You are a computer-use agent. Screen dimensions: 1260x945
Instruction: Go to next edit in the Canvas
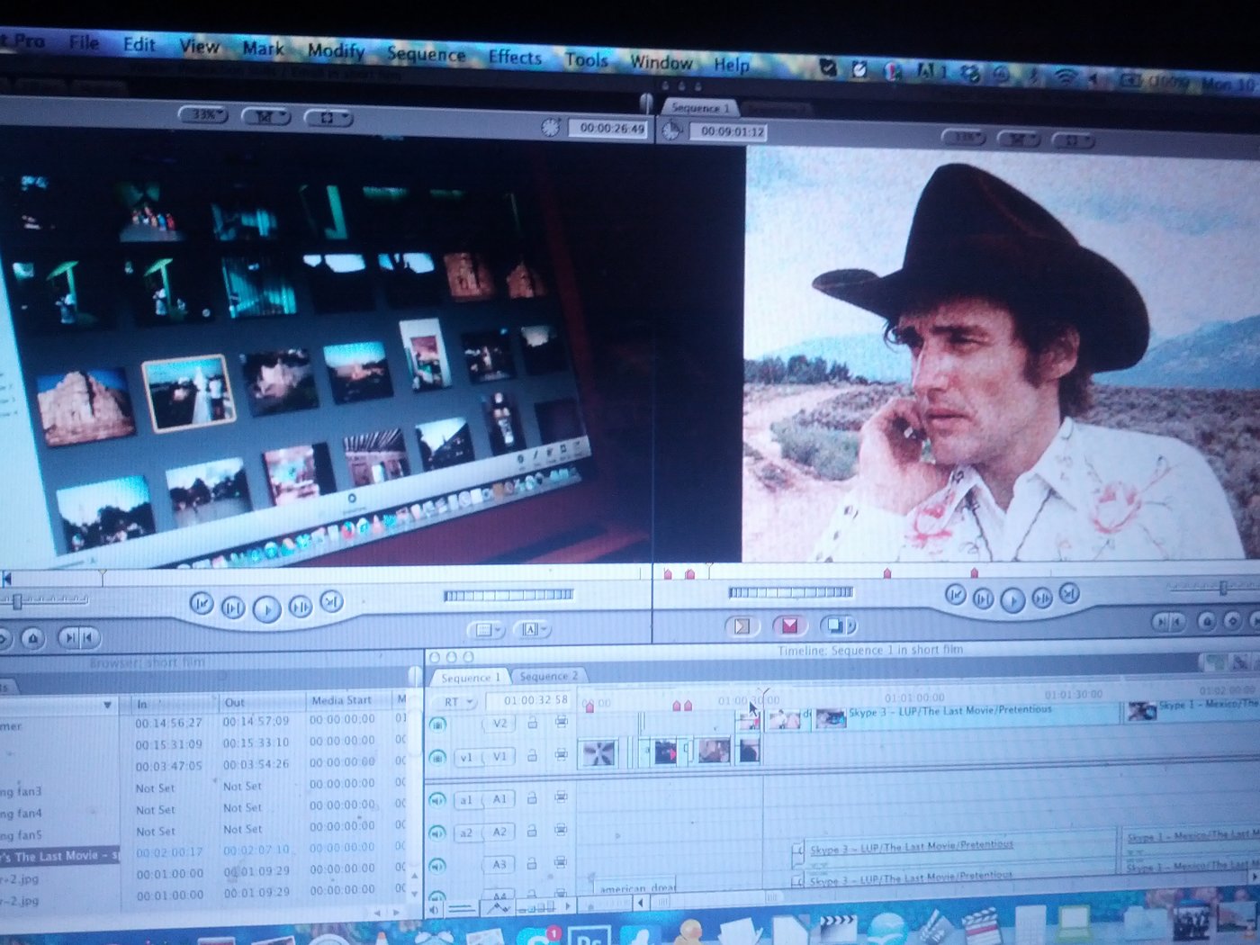(x=1069, y=592)
